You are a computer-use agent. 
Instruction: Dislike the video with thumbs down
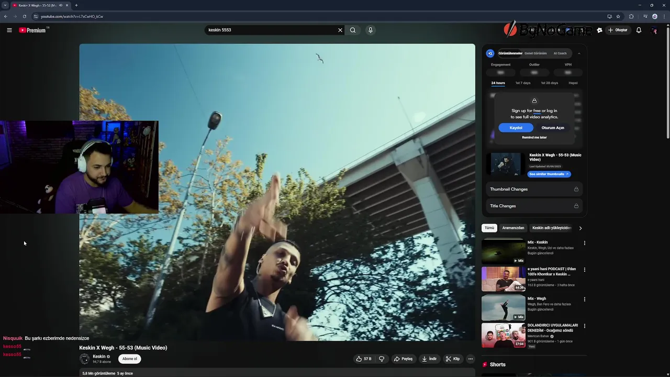(382, 359)
